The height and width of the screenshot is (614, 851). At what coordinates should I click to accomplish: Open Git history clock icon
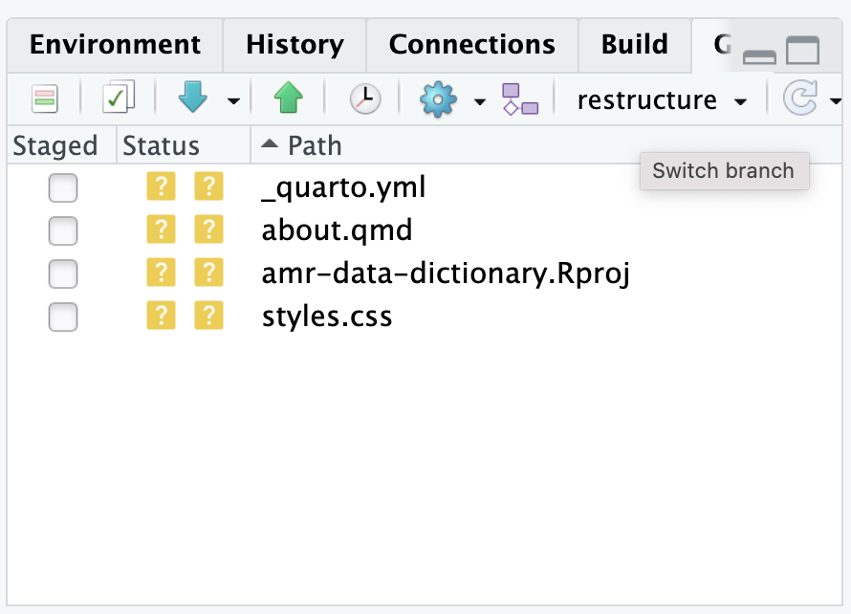pyautogui.click(x=364, y=99)
